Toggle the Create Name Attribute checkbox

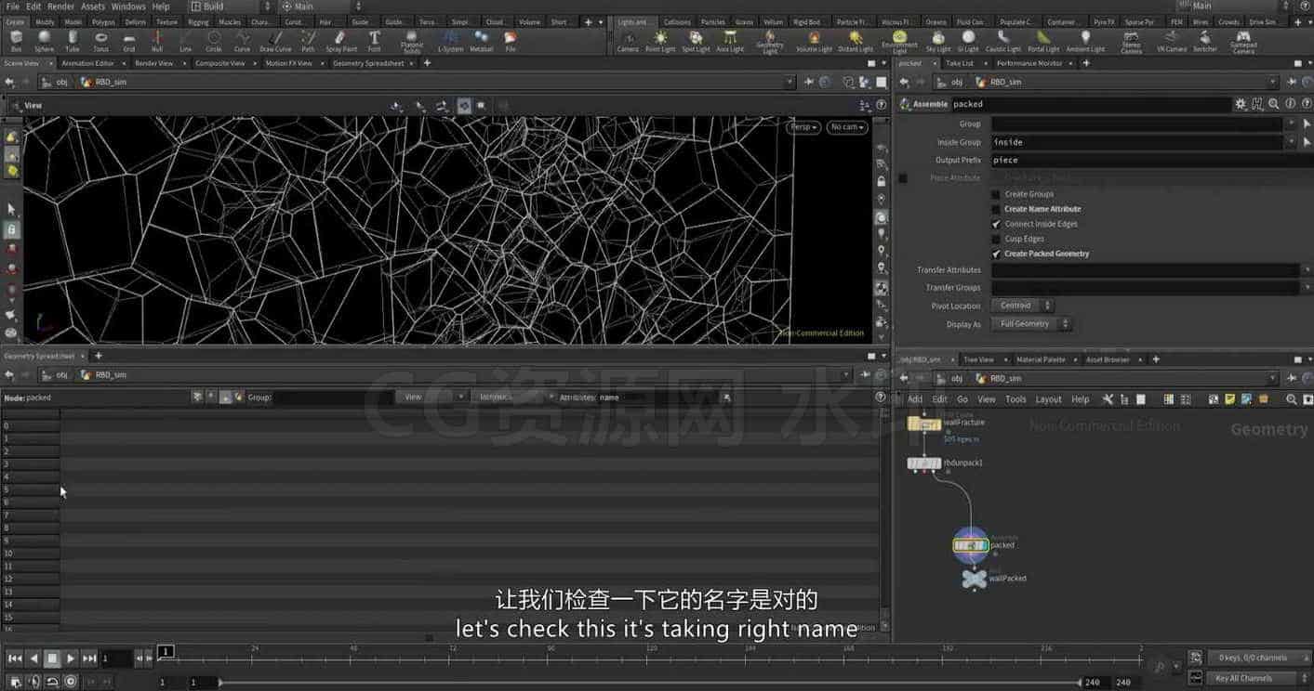click(x=996, y=209)
